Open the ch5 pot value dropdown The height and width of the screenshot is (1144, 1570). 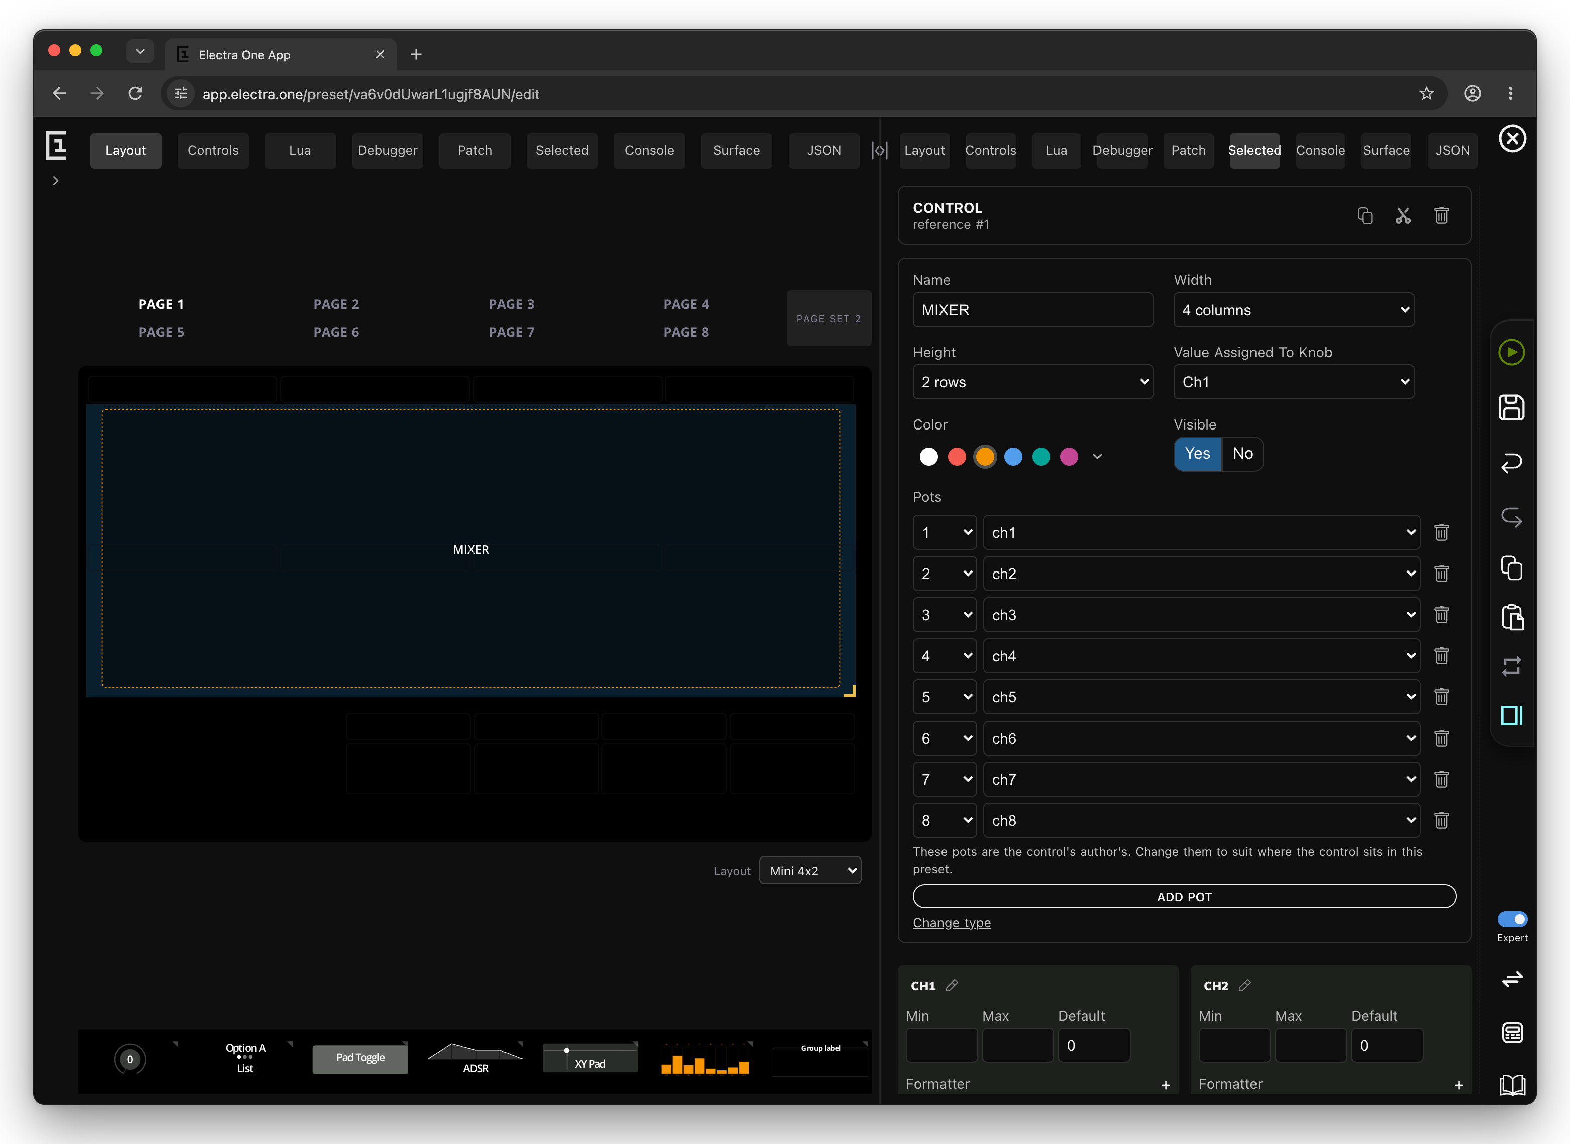click(x=1201, y=697)
